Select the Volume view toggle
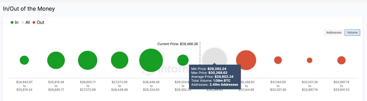The width and height of the screenshot is (367, 101). [352, 32]
